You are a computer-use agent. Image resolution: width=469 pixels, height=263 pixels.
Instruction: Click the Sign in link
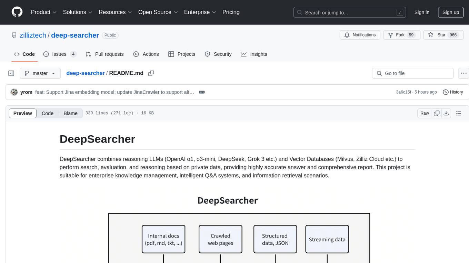(422, 12)
